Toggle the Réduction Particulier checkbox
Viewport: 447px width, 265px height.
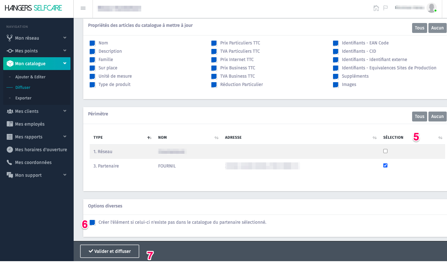pos(214,85)
